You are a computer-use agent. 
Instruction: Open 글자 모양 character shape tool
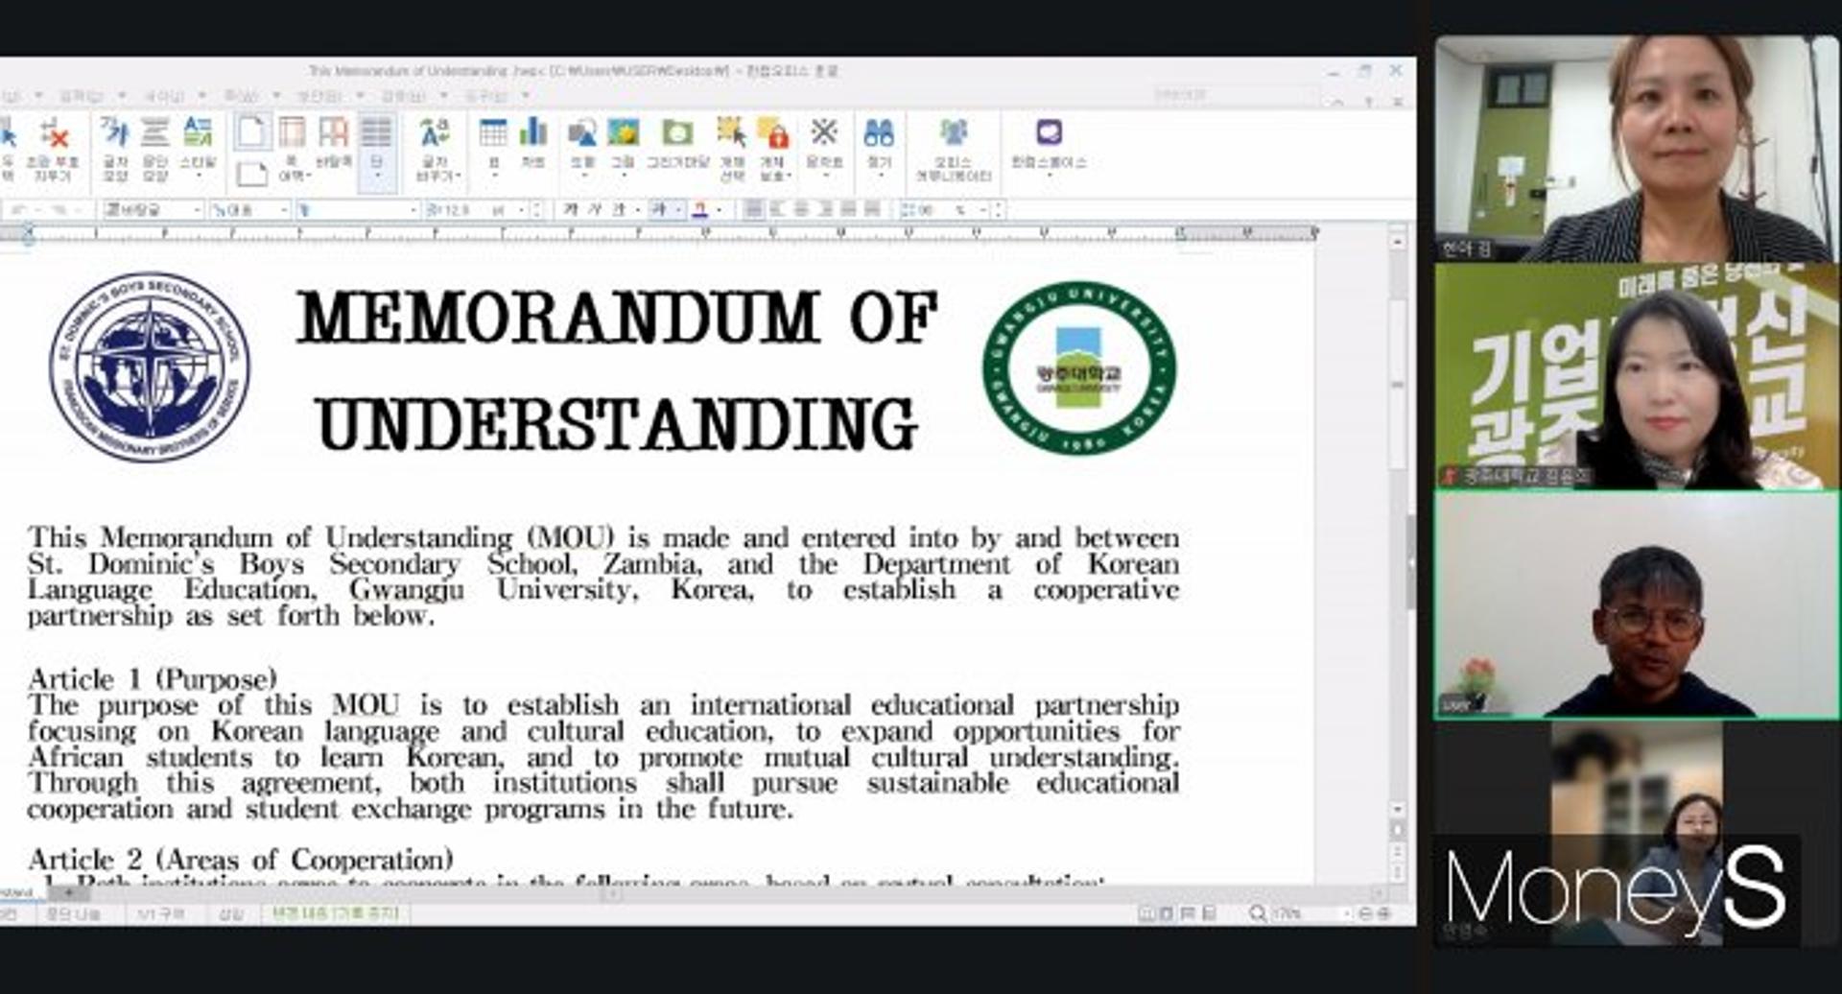115,149
